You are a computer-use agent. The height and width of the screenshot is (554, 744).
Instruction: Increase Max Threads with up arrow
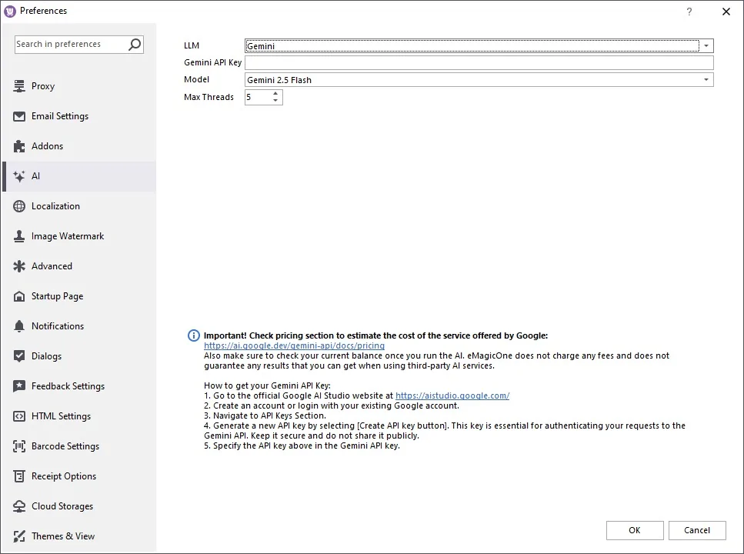(275, 94)
